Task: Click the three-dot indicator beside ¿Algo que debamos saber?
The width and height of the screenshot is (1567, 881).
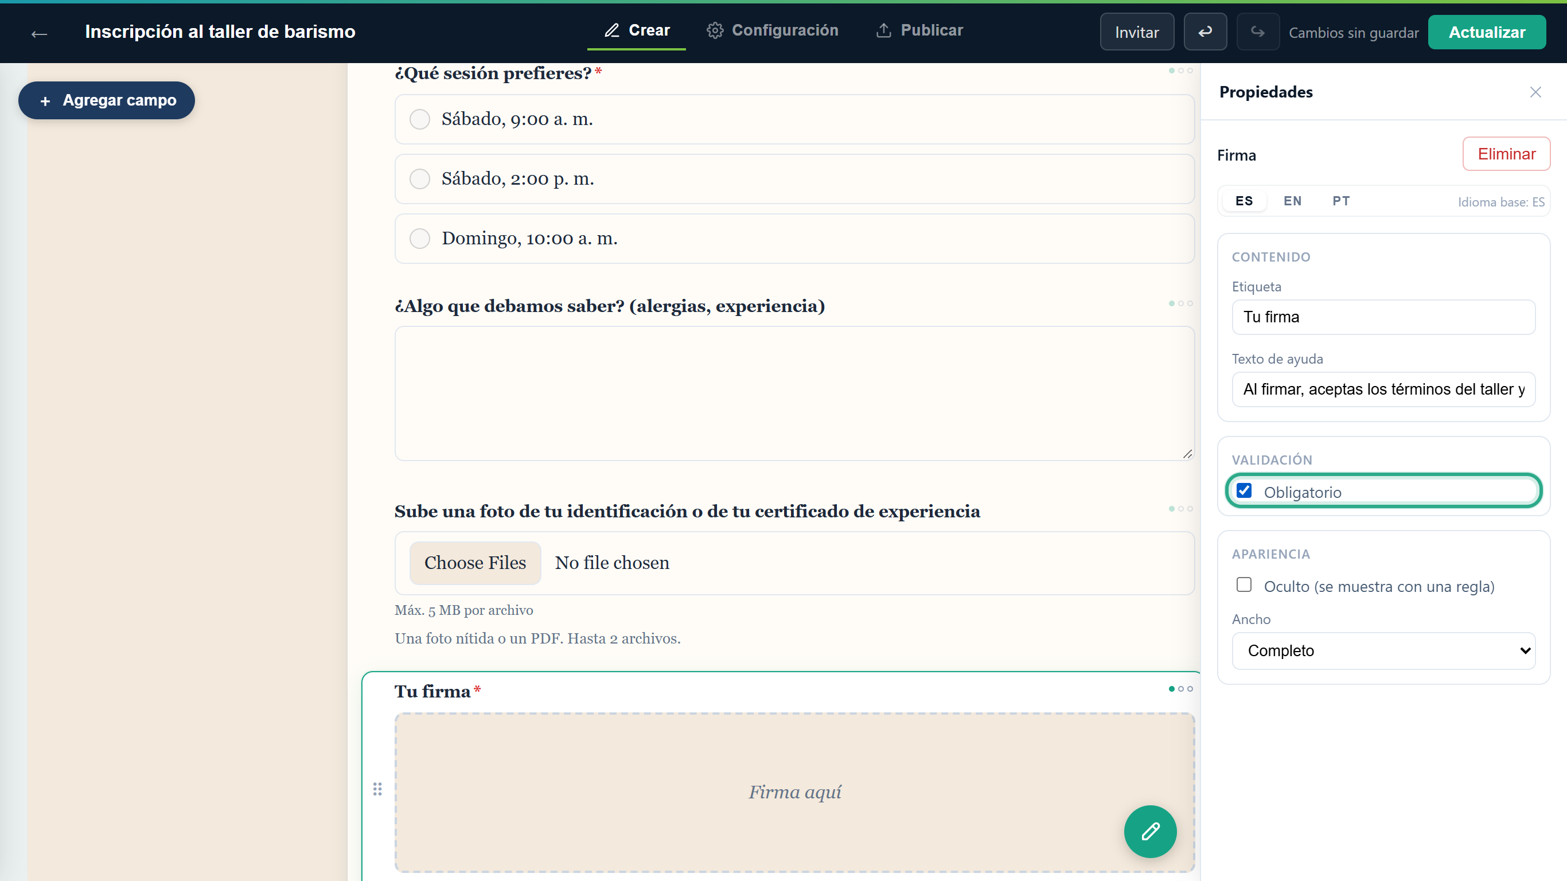Action: [x=1180, y=303]
